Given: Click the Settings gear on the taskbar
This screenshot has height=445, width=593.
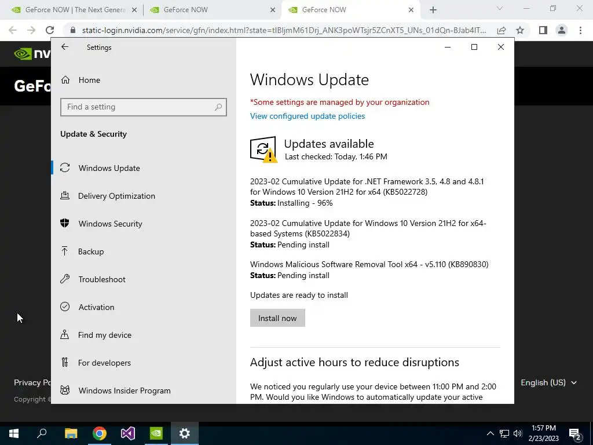Looking at the screenshot, I should [185, 433].
